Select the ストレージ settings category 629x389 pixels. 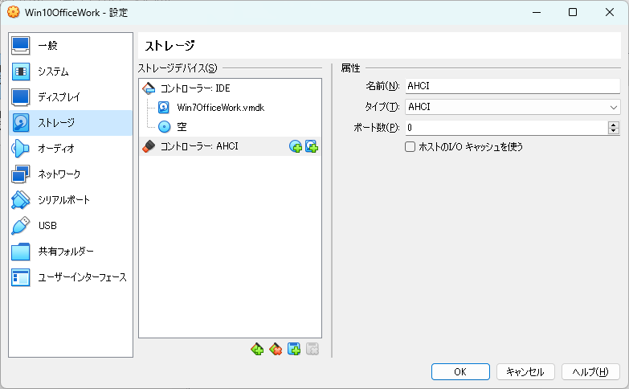tap(71, 123)
